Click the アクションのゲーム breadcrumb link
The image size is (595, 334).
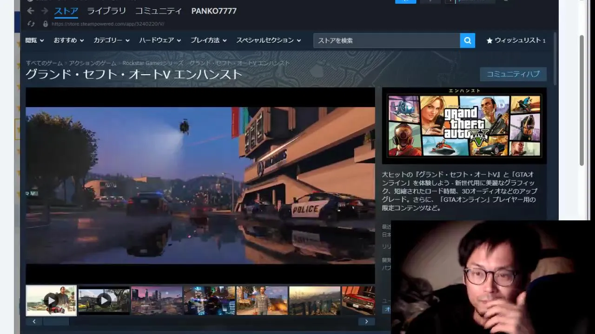pos(93,63)
